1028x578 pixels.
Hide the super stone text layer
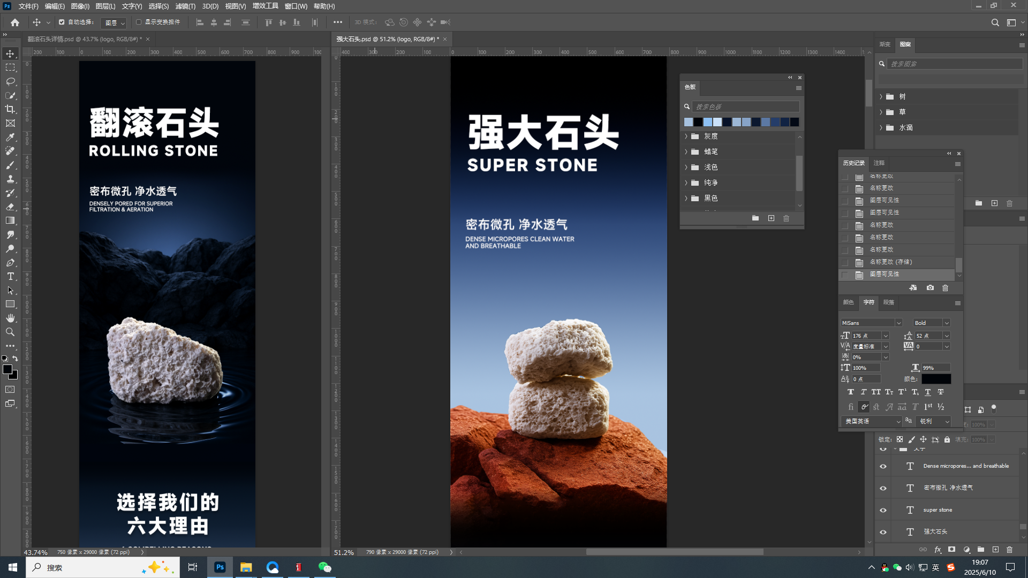coord(883,510)
